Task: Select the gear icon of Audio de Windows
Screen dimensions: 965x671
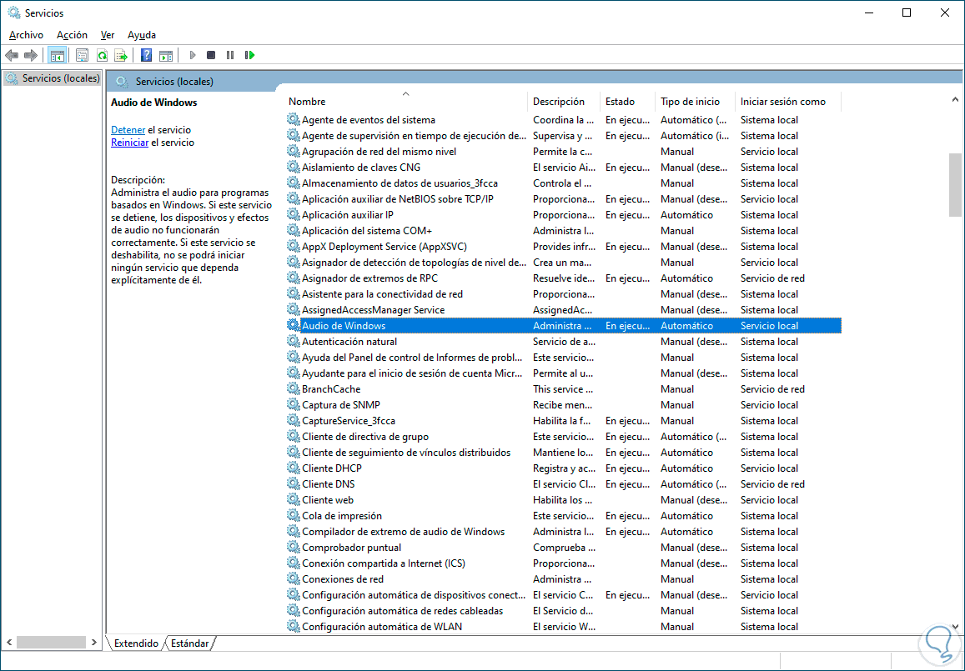Action: [x=294, y=325]
